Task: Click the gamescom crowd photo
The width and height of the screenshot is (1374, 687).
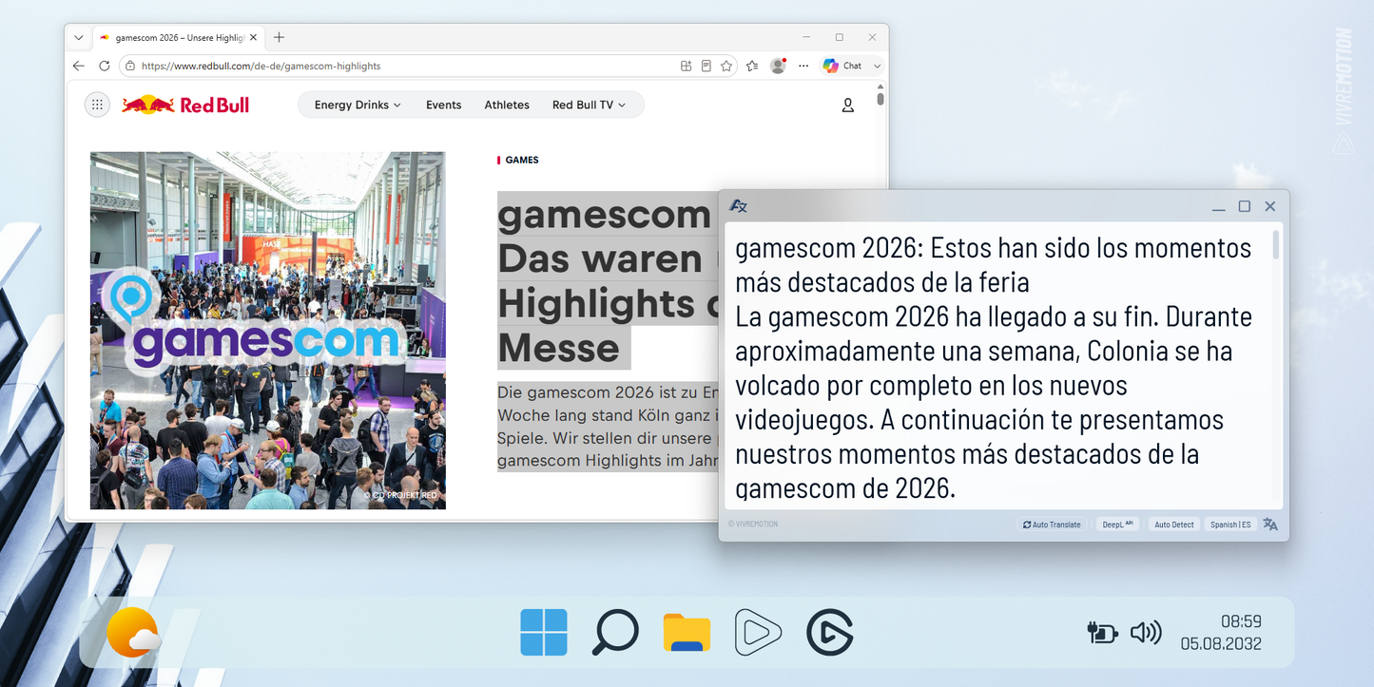Action: pyautogui.click(x=268, y=331)
